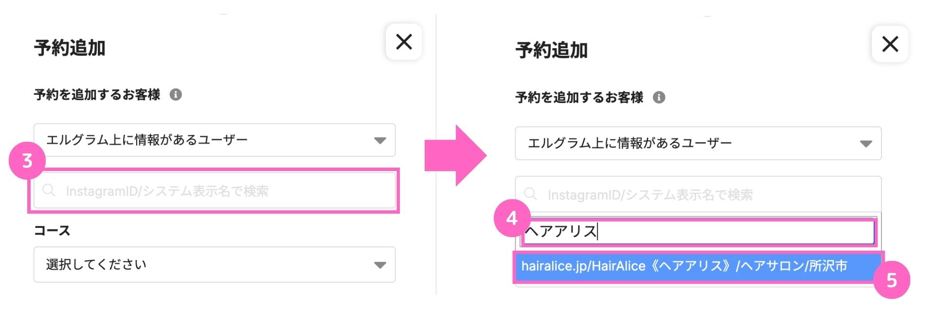Screen dimensions: 934x311
Task: Click the right panel's 予約を追加するお客様 label
Action: tap(579, 98)
